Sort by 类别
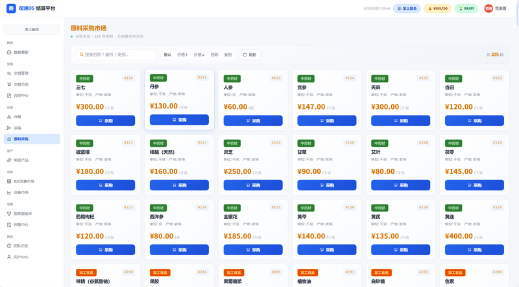 coord(228,55)
